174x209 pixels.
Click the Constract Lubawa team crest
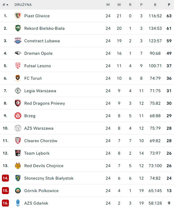click(18, 41)
